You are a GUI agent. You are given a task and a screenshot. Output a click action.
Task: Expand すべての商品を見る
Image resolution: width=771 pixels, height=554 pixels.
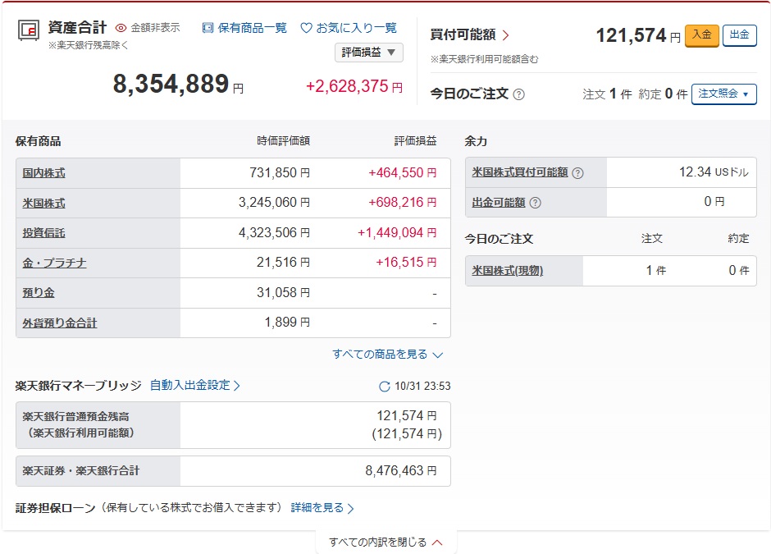tap(387, 355)
